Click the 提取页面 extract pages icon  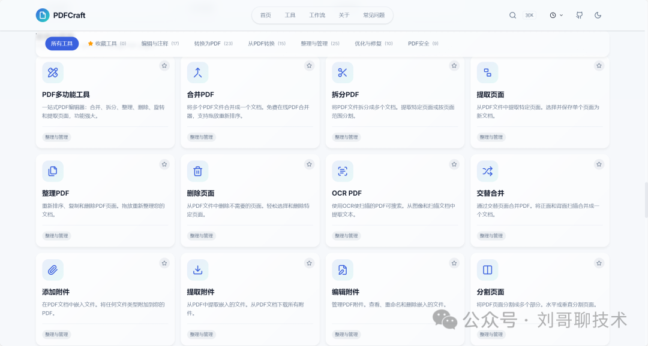point(487,72)
